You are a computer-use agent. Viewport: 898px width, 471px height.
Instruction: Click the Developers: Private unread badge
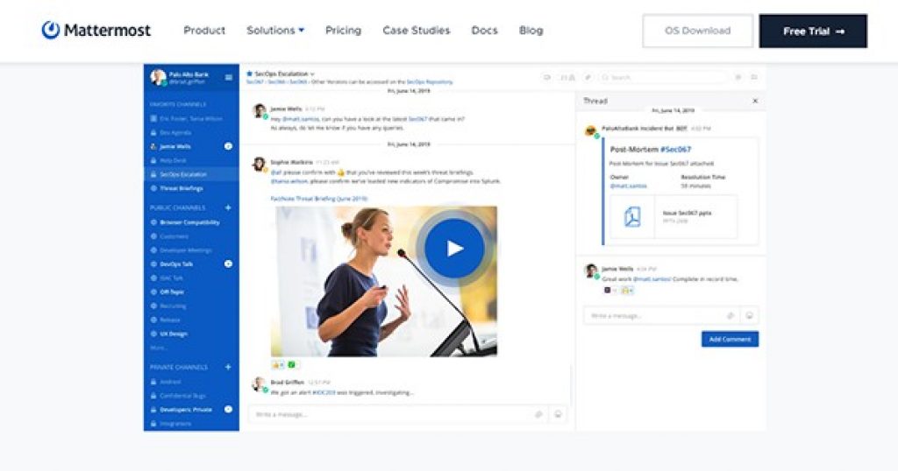228,409
